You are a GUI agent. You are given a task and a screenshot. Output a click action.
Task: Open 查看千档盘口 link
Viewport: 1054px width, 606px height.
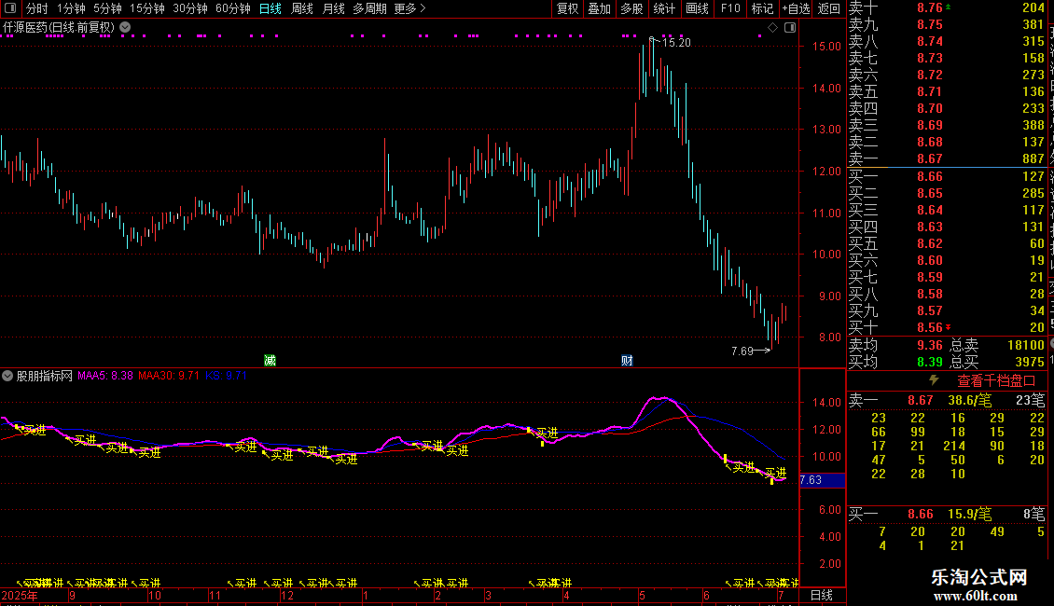(996, 381)
